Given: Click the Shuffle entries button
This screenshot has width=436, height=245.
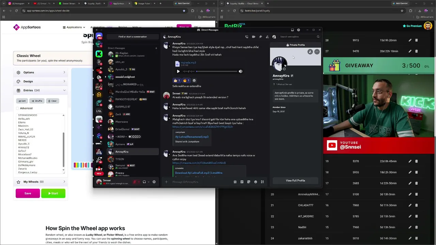Looking at the screenshot, I should [x=36, y=101].
